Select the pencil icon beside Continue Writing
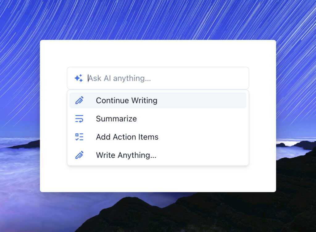 point(79,100)
